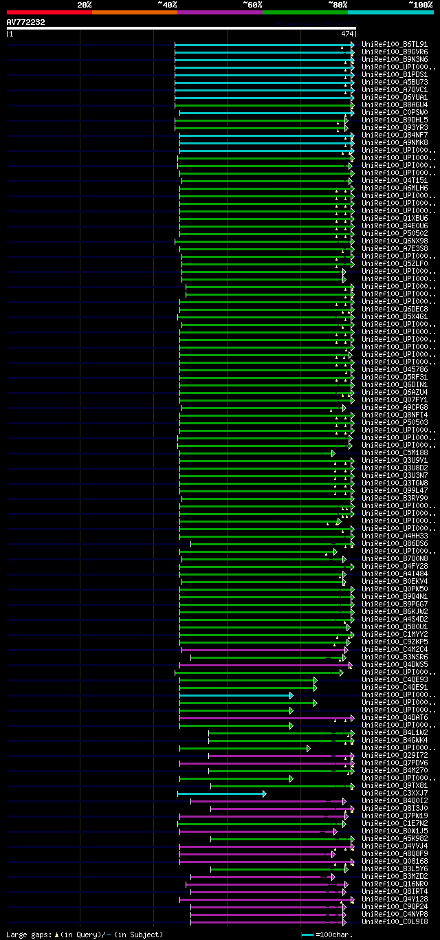The width and height of the screenshot is (440, 940).
Task: Click hit label UniRef100_A5BU73
Action: tap(396, 82)
